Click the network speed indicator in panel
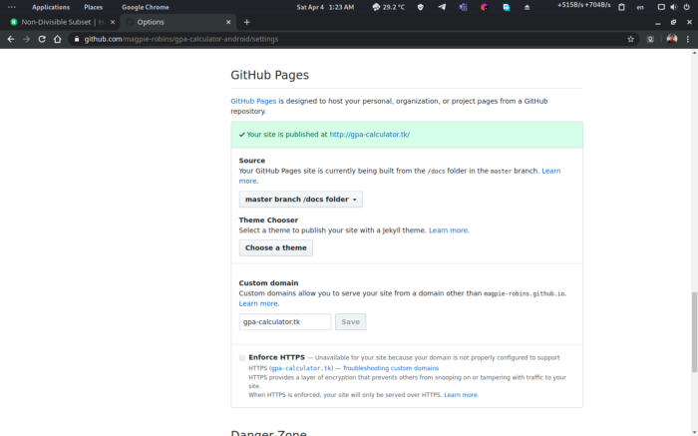This screenshot has height=436, width=698. click(583, 5)
